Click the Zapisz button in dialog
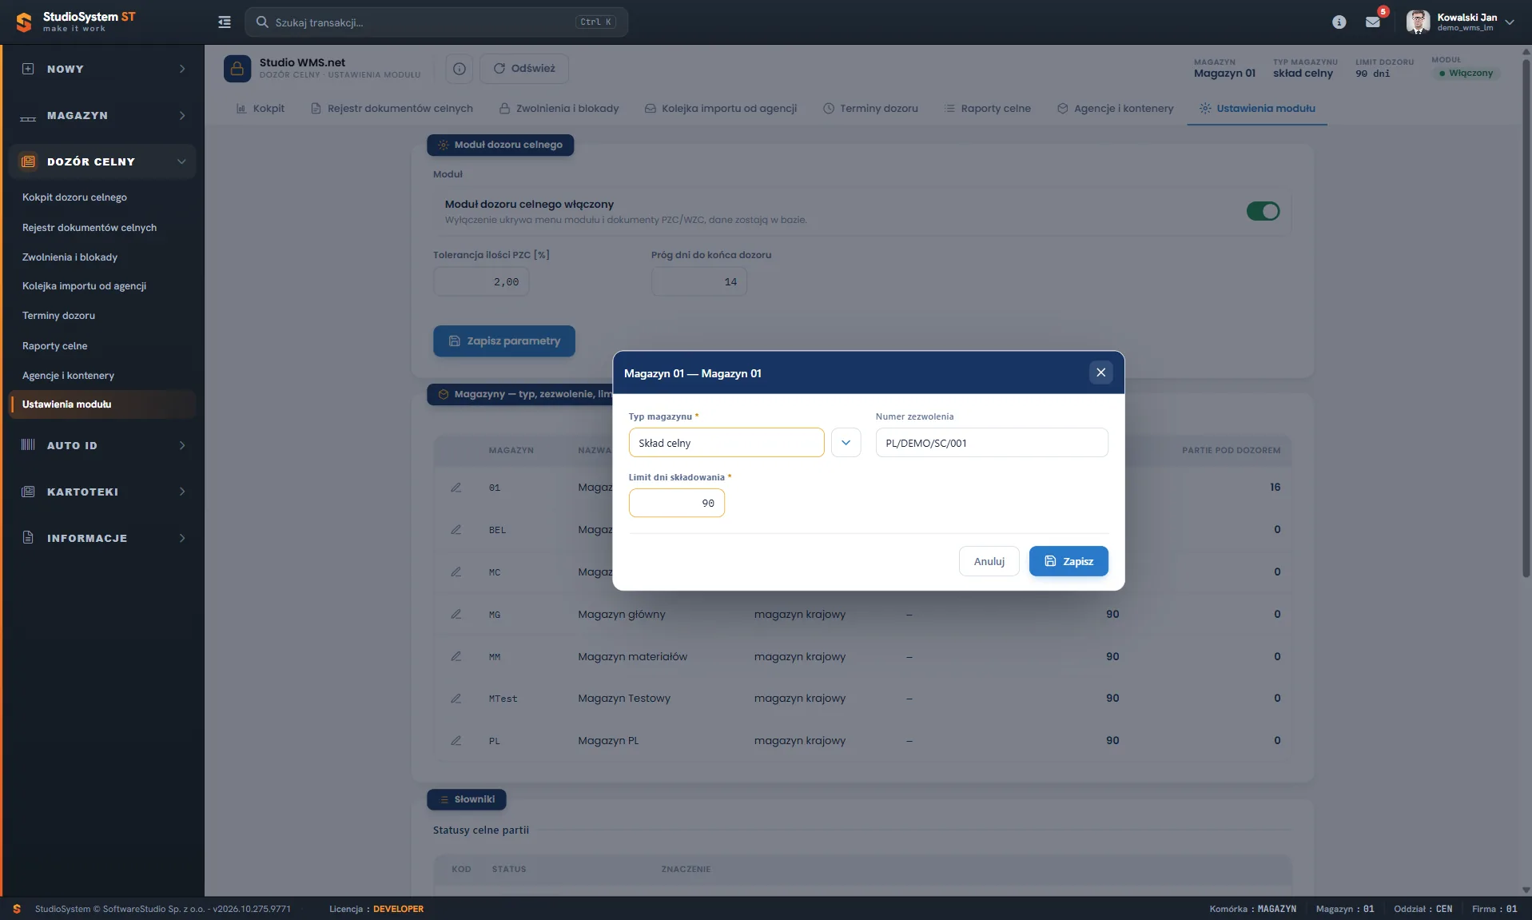Viewport: 1532px width, 920px height. tap(1068, 561)
